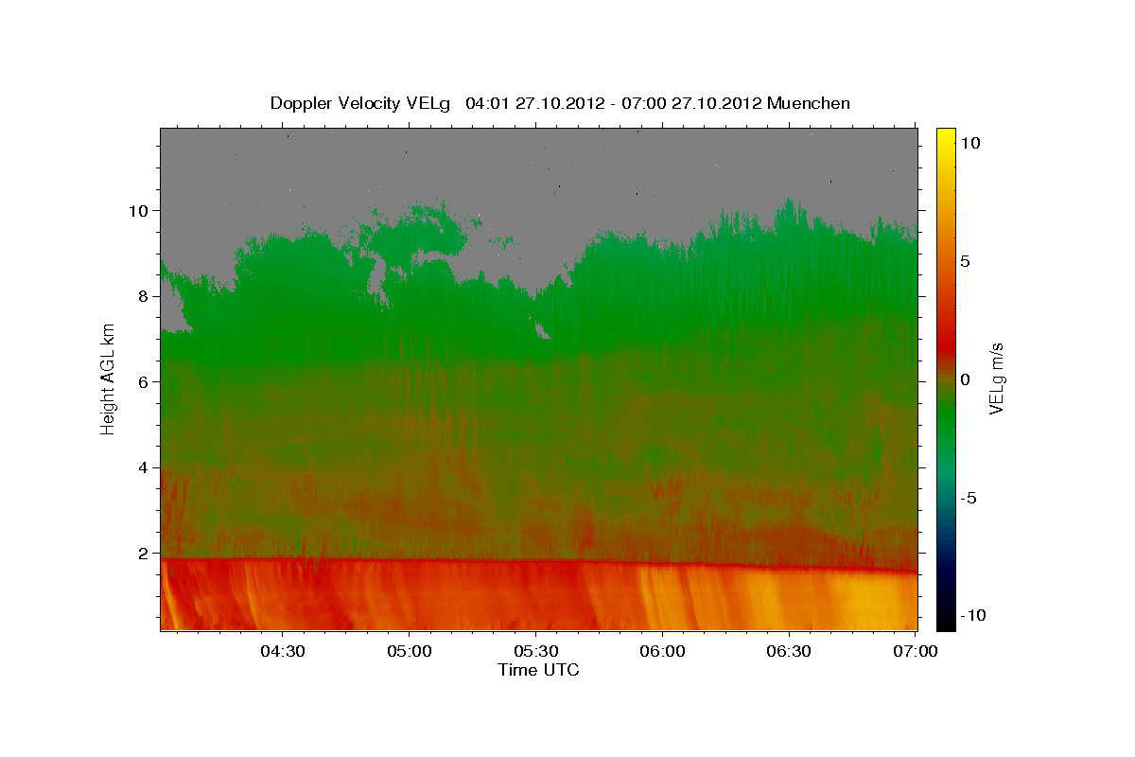Click the colorbar value 0 label
The image size is (1135, 757).
pos(966,379)
